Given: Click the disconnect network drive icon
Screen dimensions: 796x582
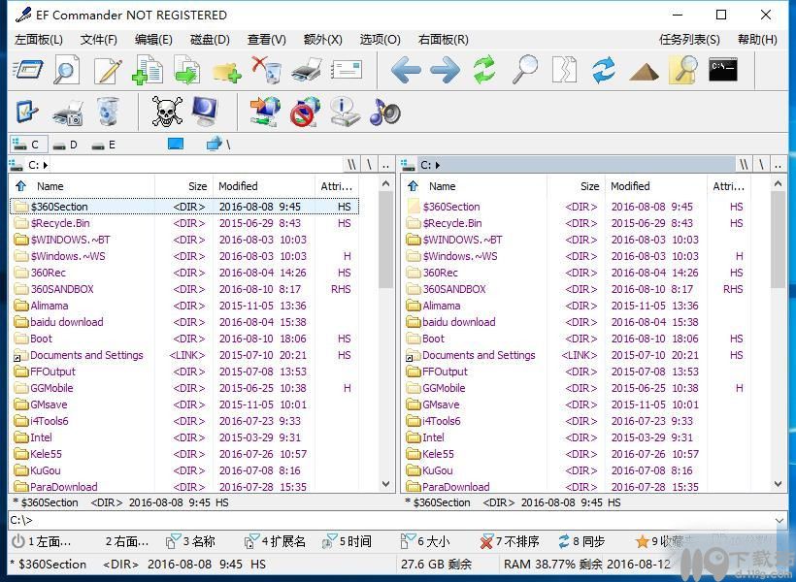Looking at the screenshot, I should (x=305, y=112).
